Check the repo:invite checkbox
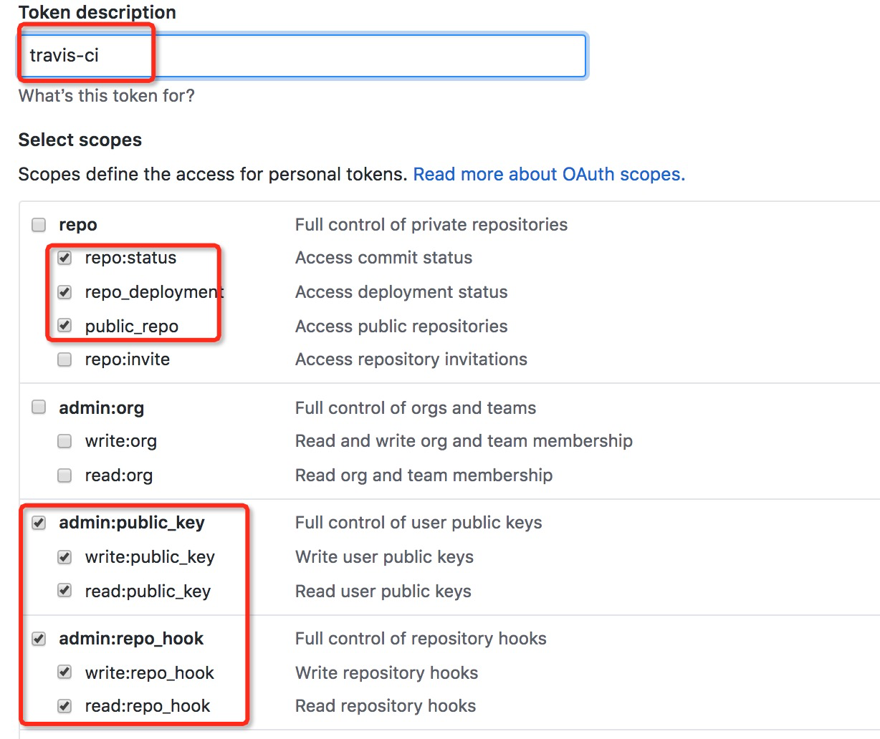The image size is (880, 739). click(64, 359)
